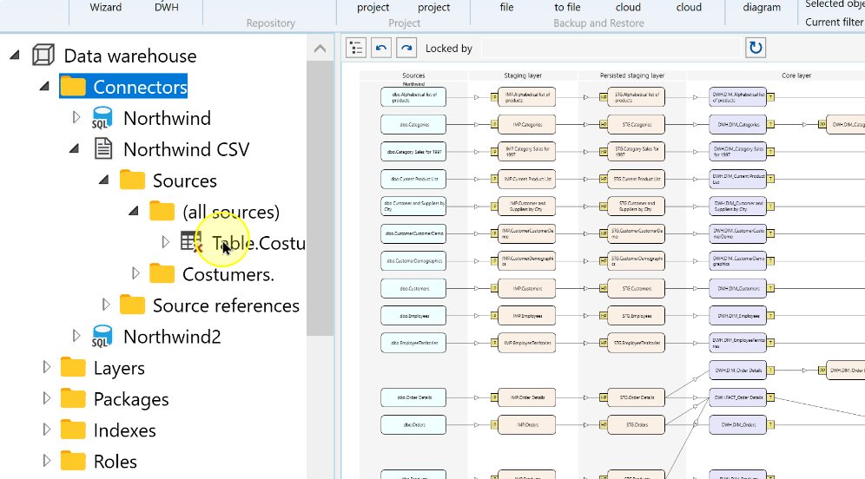Click the DWH ribbon button
This screenshot has height=479, width=865.
click(x=166, y=7)
